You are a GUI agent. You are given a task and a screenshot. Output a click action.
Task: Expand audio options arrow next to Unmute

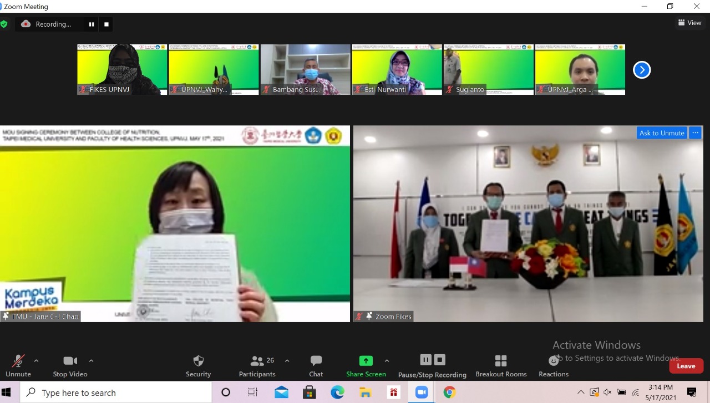coord(36,360)
